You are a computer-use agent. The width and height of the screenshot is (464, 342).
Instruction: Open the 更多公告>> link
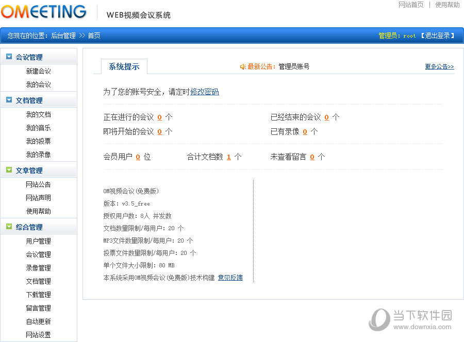coord(439,66)
